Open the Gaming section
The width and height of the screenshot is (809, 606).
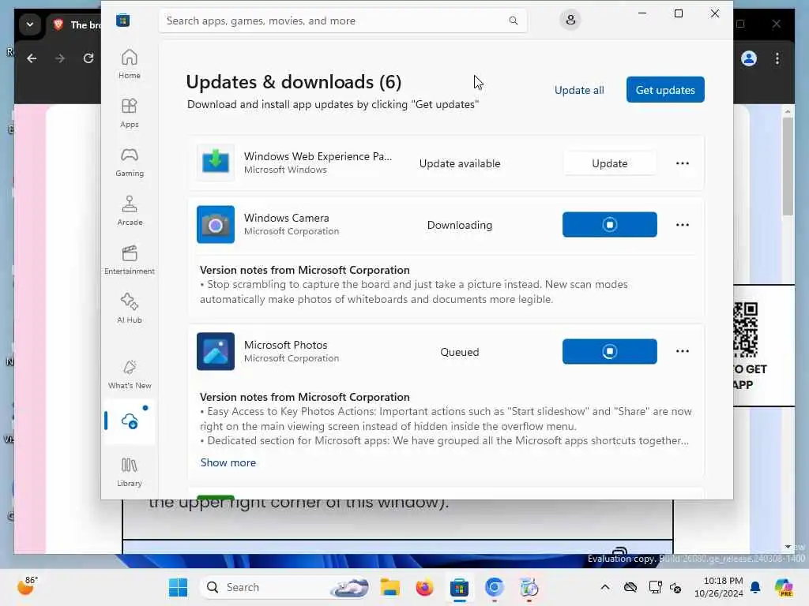point(129,162)
